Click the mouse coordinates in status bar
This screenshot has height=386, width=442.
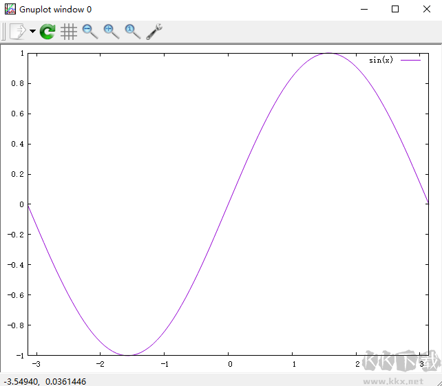45,380
